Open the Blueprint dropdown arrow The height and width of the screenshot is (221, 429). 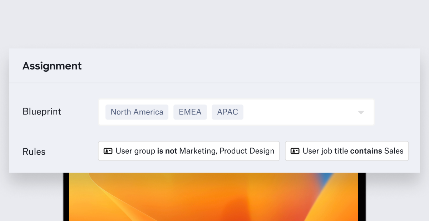361,112
